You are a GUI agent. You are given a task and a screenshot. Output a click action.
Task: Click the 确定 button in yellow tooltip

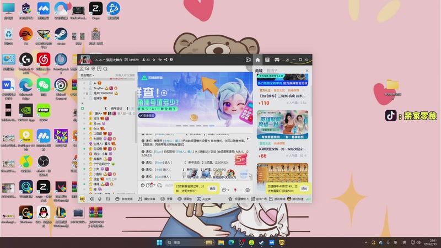pyautogui.click(x=213, y=188)
